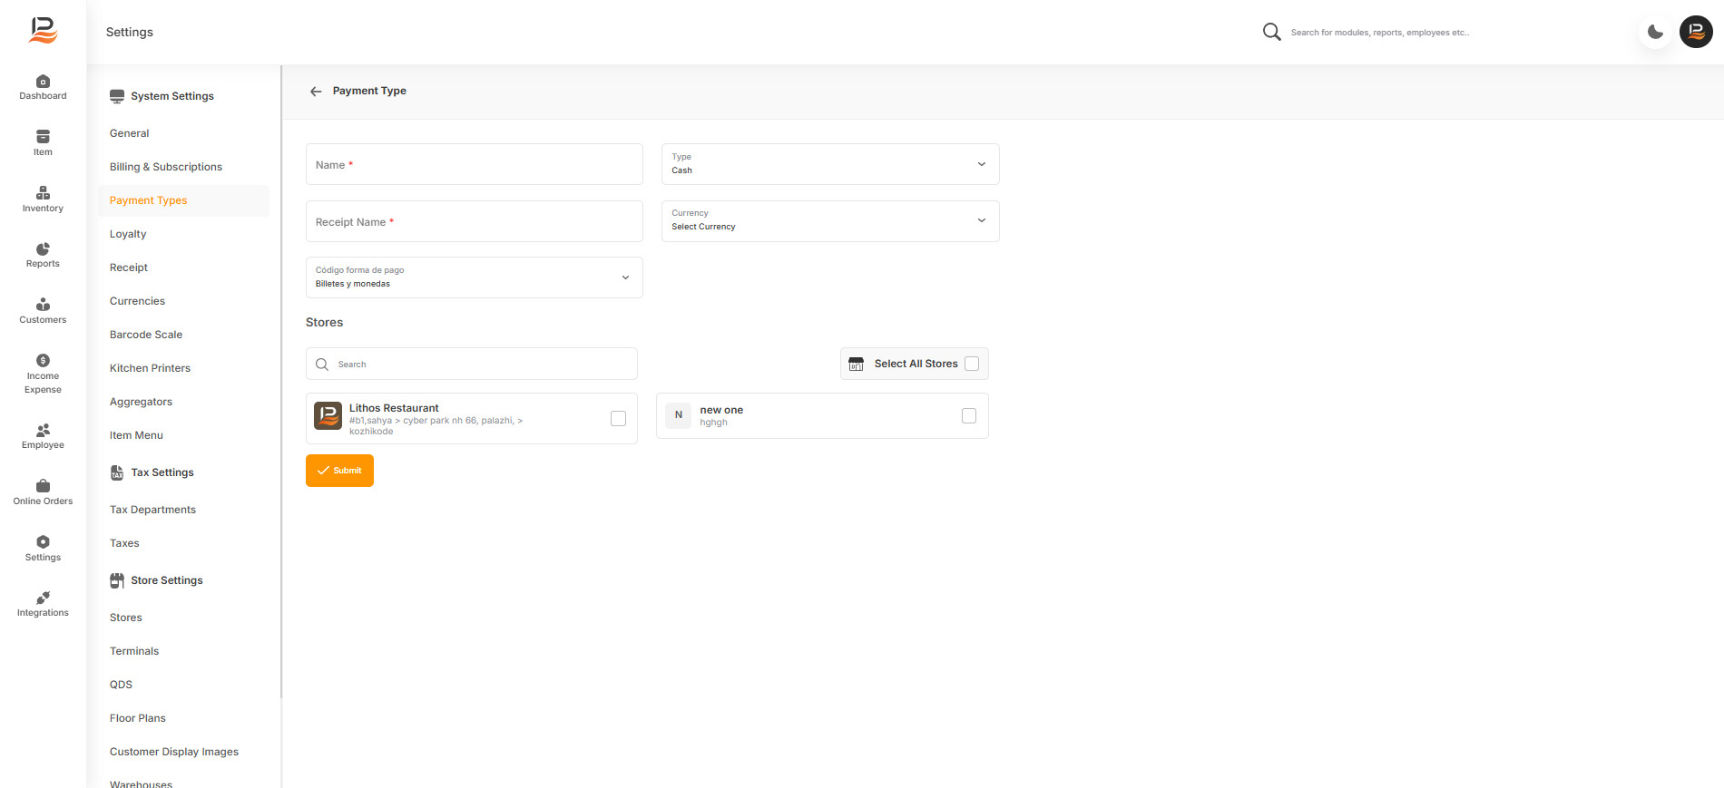1724x788 pixels.
Task: Toggle dark mode moon icon
Action: click(x=1655, y=32)
